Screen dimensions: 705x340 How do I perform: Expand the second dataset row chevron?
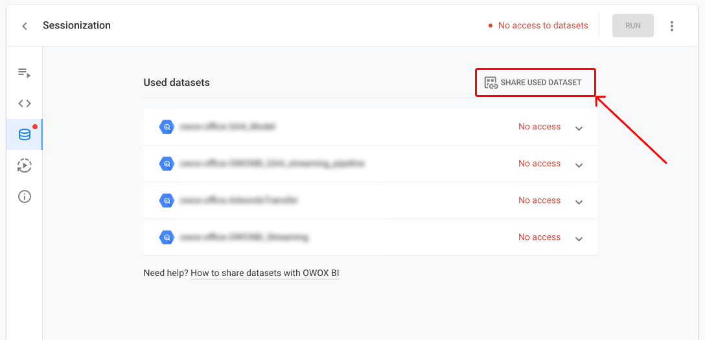coord(579,165)
